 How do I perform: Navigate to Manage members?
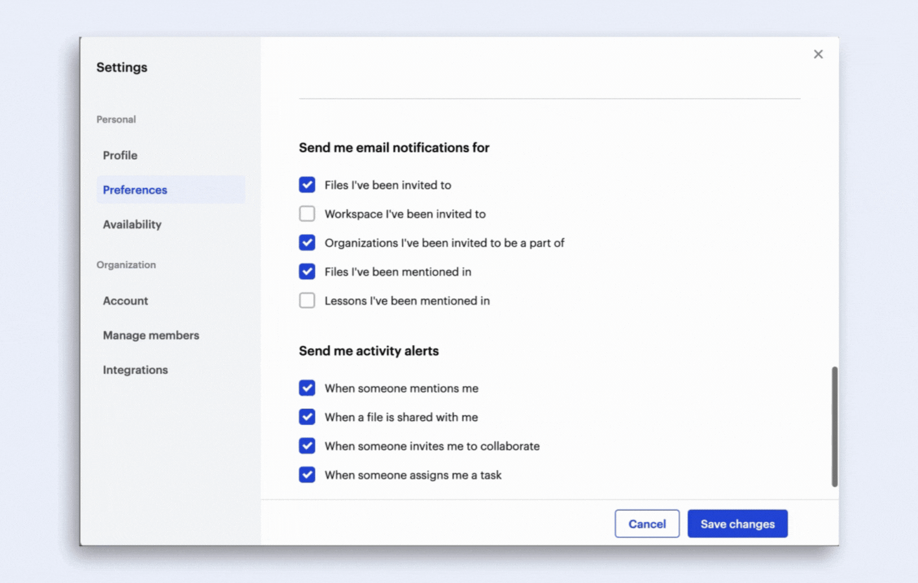tap(151, 336)
